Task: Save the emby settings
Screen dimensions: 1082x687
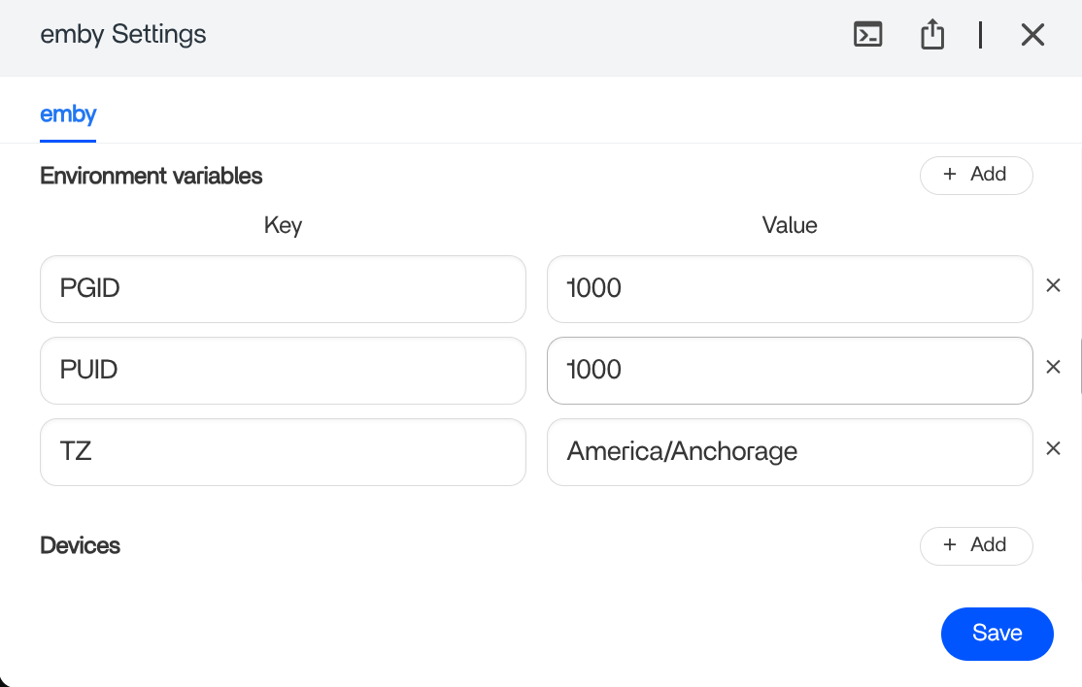Action: coord(997,634)
